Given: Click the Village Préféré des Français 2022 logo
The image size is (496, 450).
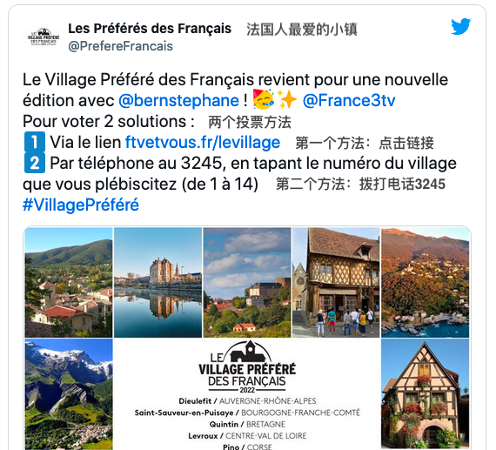Looking at the screenshot, I should point(247,367).
